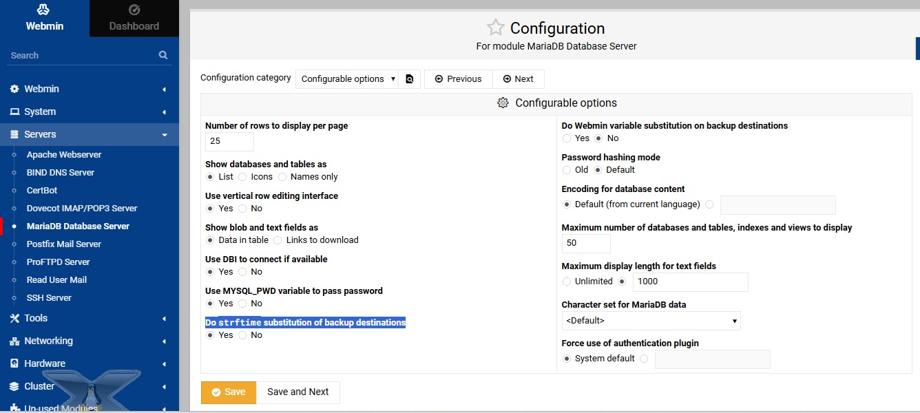Open ProFTPD Server module
This screenshot has height=413, width=920.
(59, 262)
